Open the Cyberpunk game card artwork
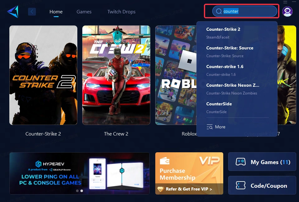 pyautogui.click(x=287, y=75)
